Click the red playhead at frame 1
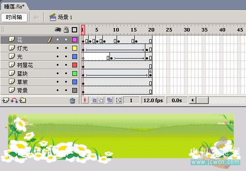 coord(83,30)
